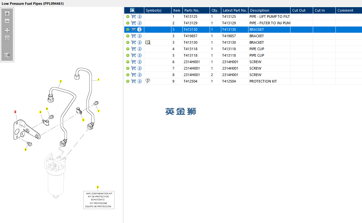Click the fuel filter assembly drawing
Image resolution: width=362 pixels, height=223 pixels.
[x=55, y=176]
